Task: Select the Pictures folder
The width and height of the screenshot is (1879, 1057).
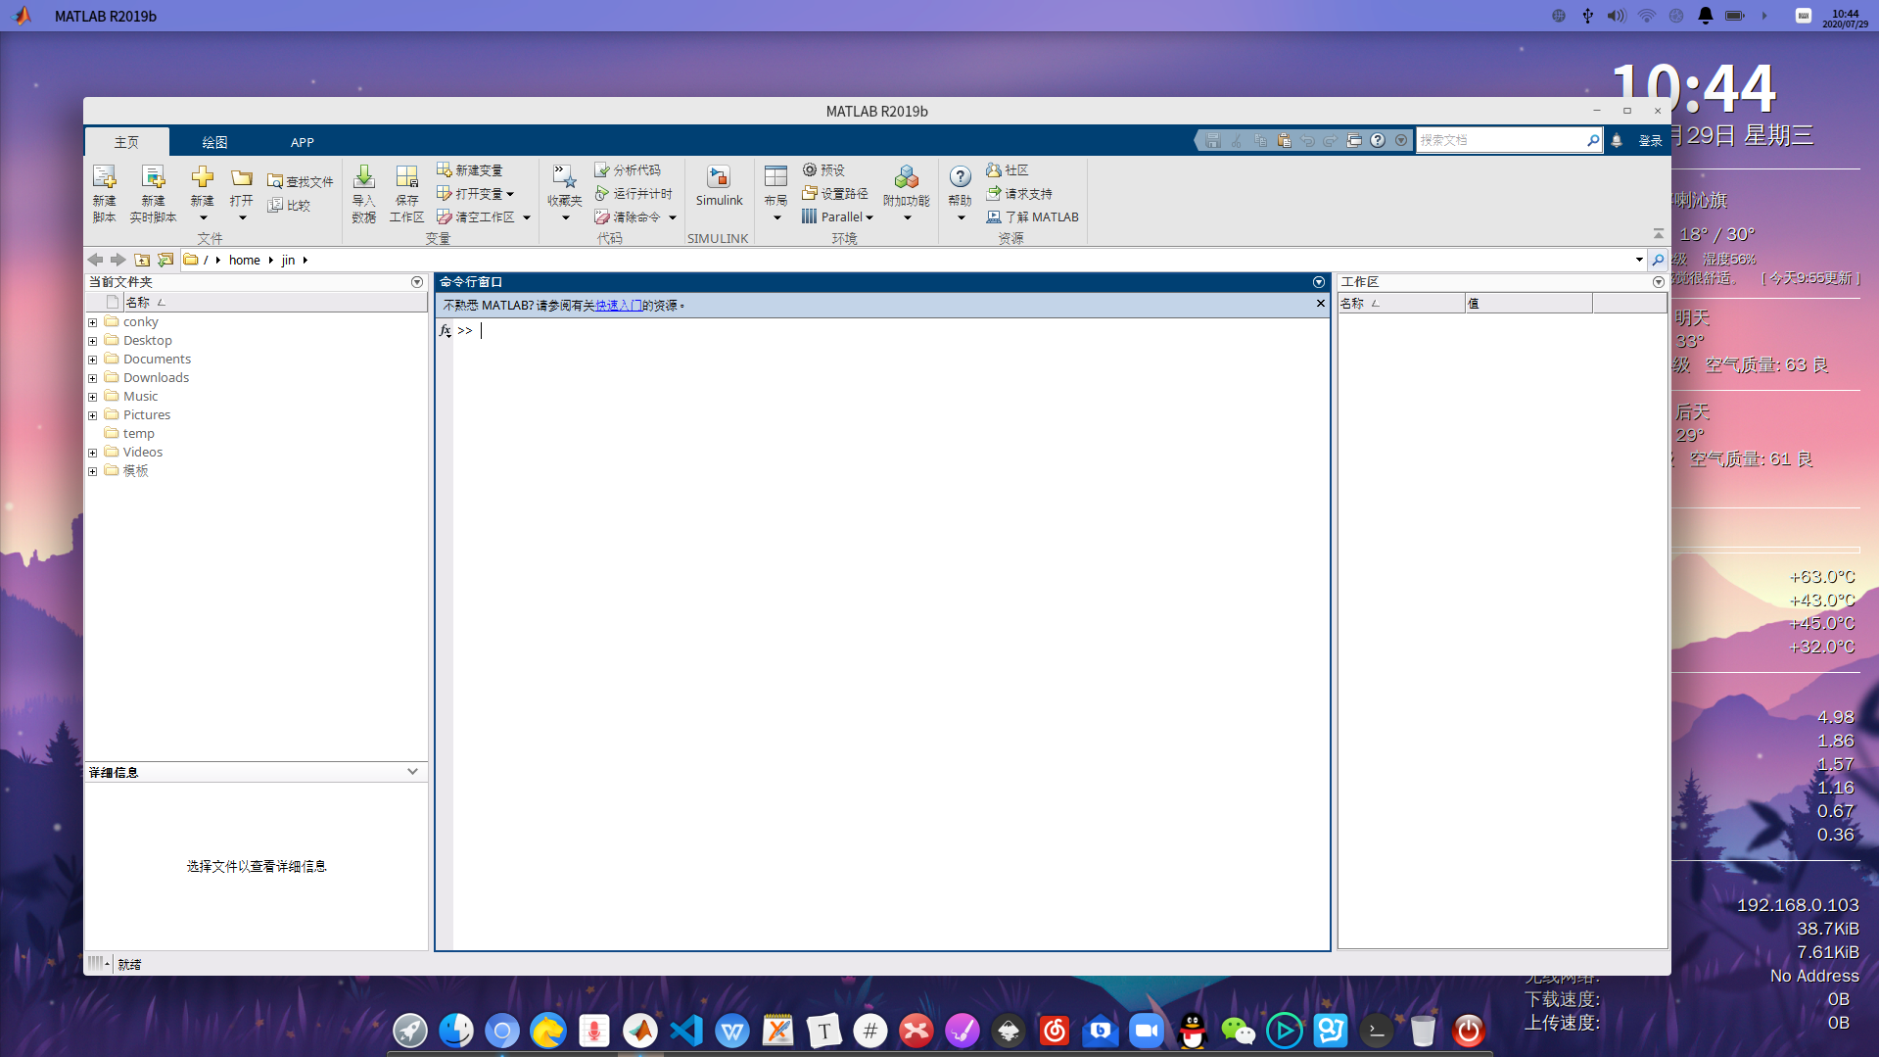Action: click(147, 414)
